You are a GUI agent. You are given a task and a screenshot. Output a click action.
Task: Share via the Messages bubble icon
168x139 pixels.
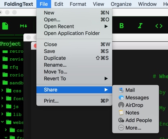[x=121, y=98]
